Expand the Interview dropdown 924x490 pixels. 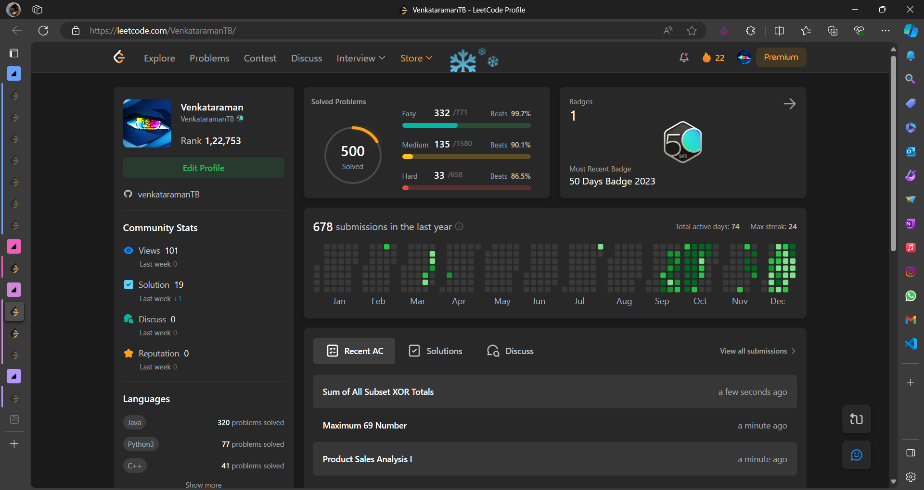pos(361,58)
